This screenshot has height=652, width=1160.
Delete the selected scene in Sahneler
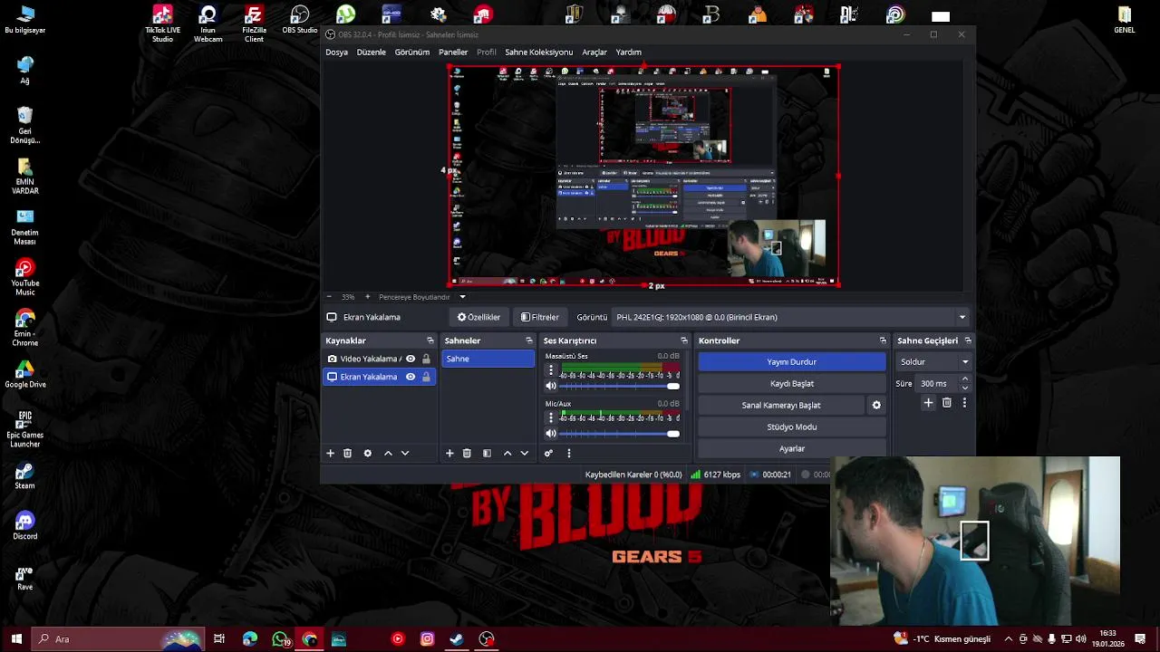coord(467,453)
